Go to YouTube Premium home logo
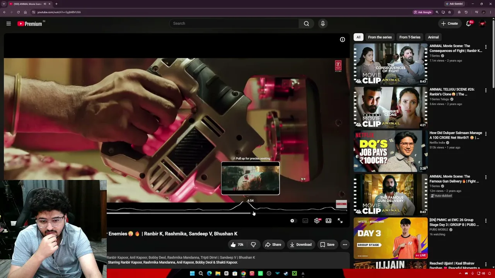 pyautogui.click(x=30, y=24)
